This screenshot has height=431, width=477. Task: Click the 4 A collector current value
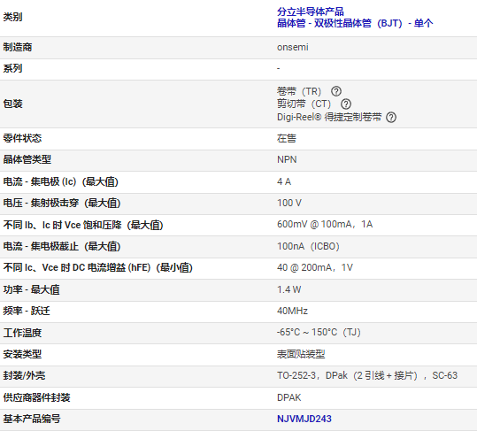pyautogui.click(x=284, y=181)
